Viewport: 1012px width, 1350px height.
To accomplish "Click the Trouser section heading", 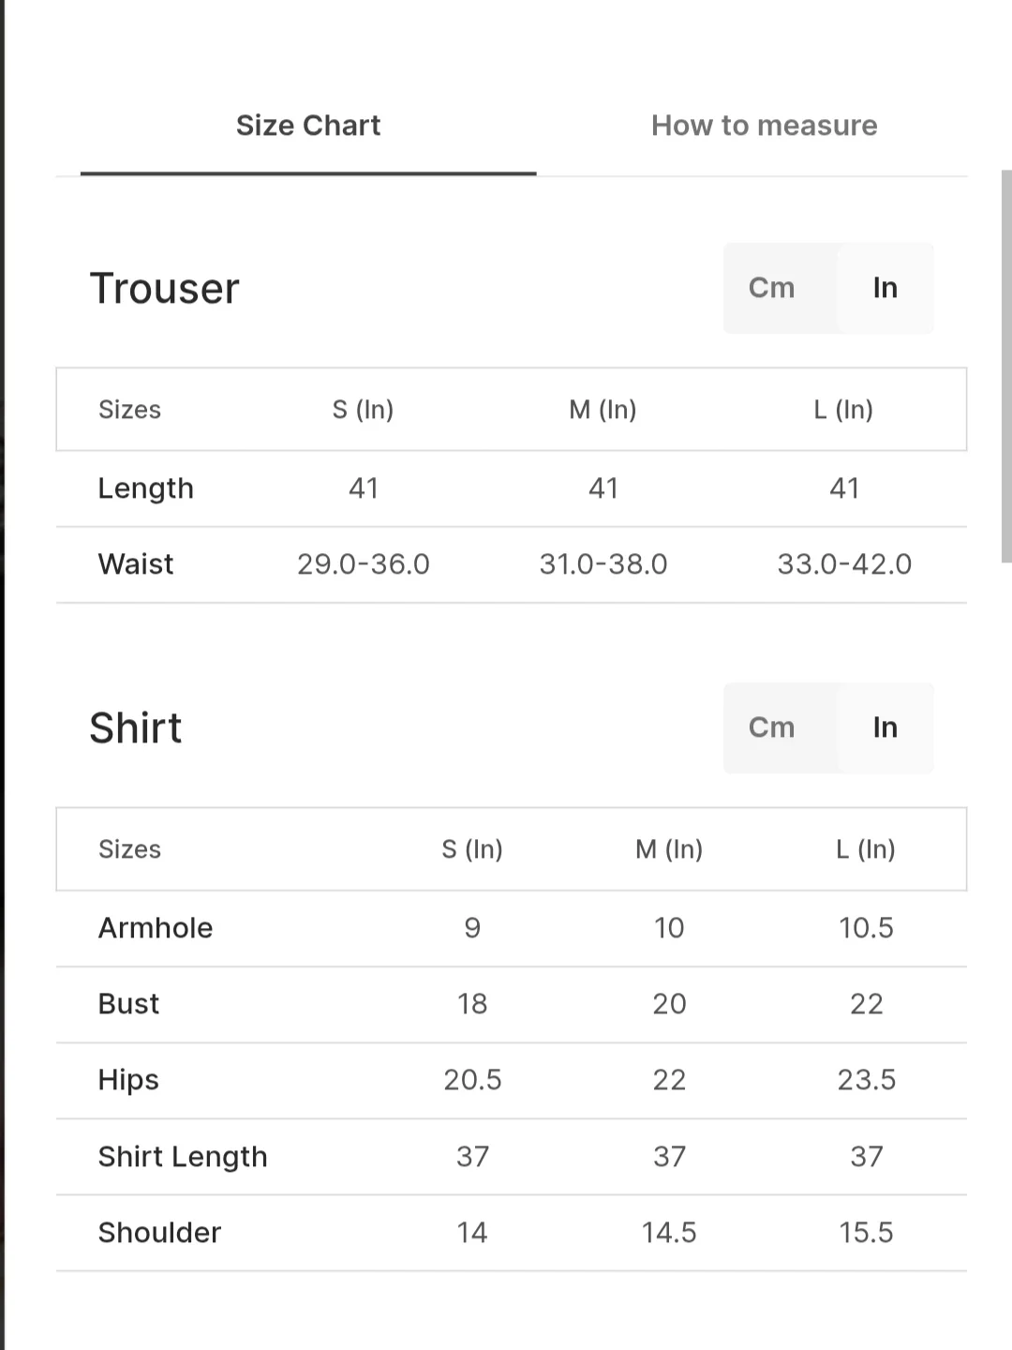I will [x=165, y=289].
